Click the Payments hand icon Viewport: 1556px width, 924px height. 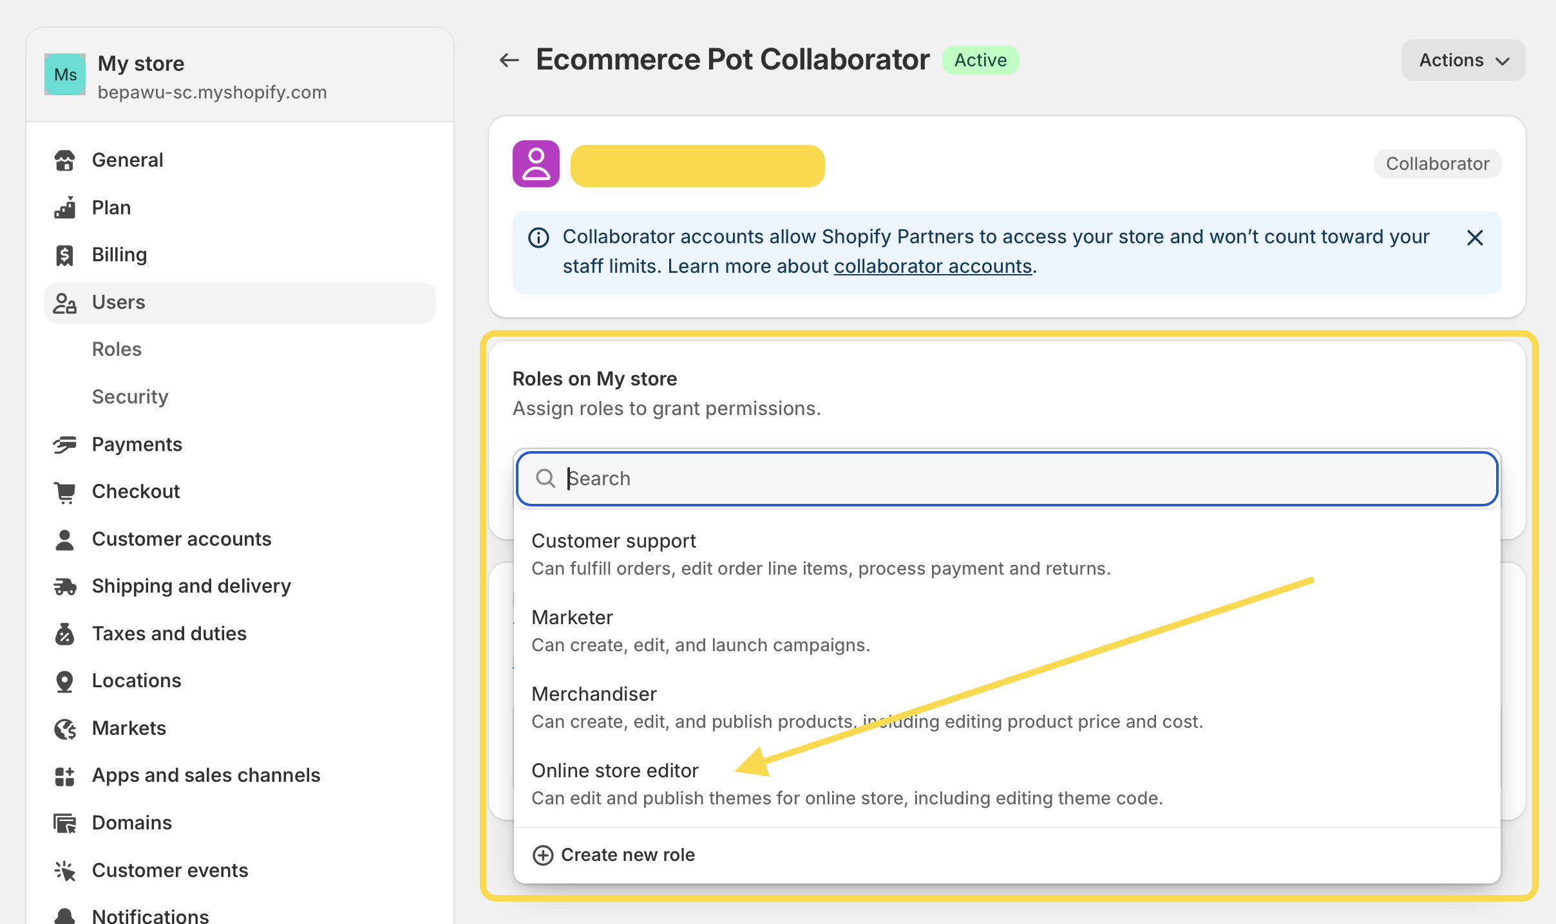coord(64,445)
